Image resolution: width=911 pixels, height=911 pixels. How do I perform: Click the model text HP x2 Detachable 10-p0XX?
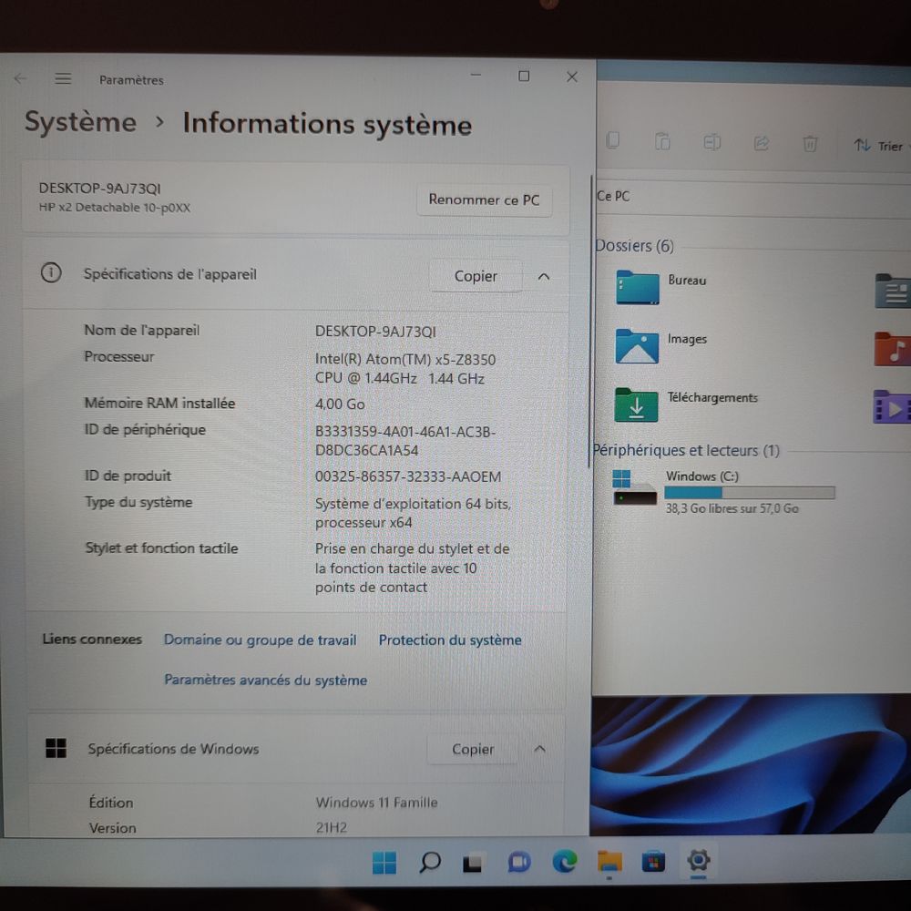click(x=115, y=208)
